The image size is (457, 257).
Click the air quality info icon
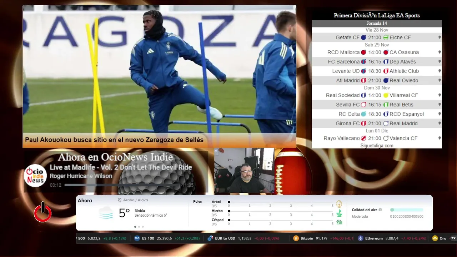(380, 210)
